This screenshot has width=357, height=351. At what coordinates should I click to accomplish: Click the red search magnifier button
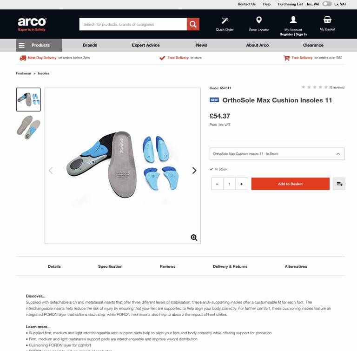(193, 24)
